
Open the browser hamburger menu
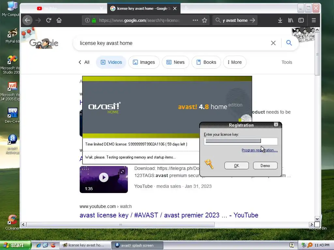313,21
